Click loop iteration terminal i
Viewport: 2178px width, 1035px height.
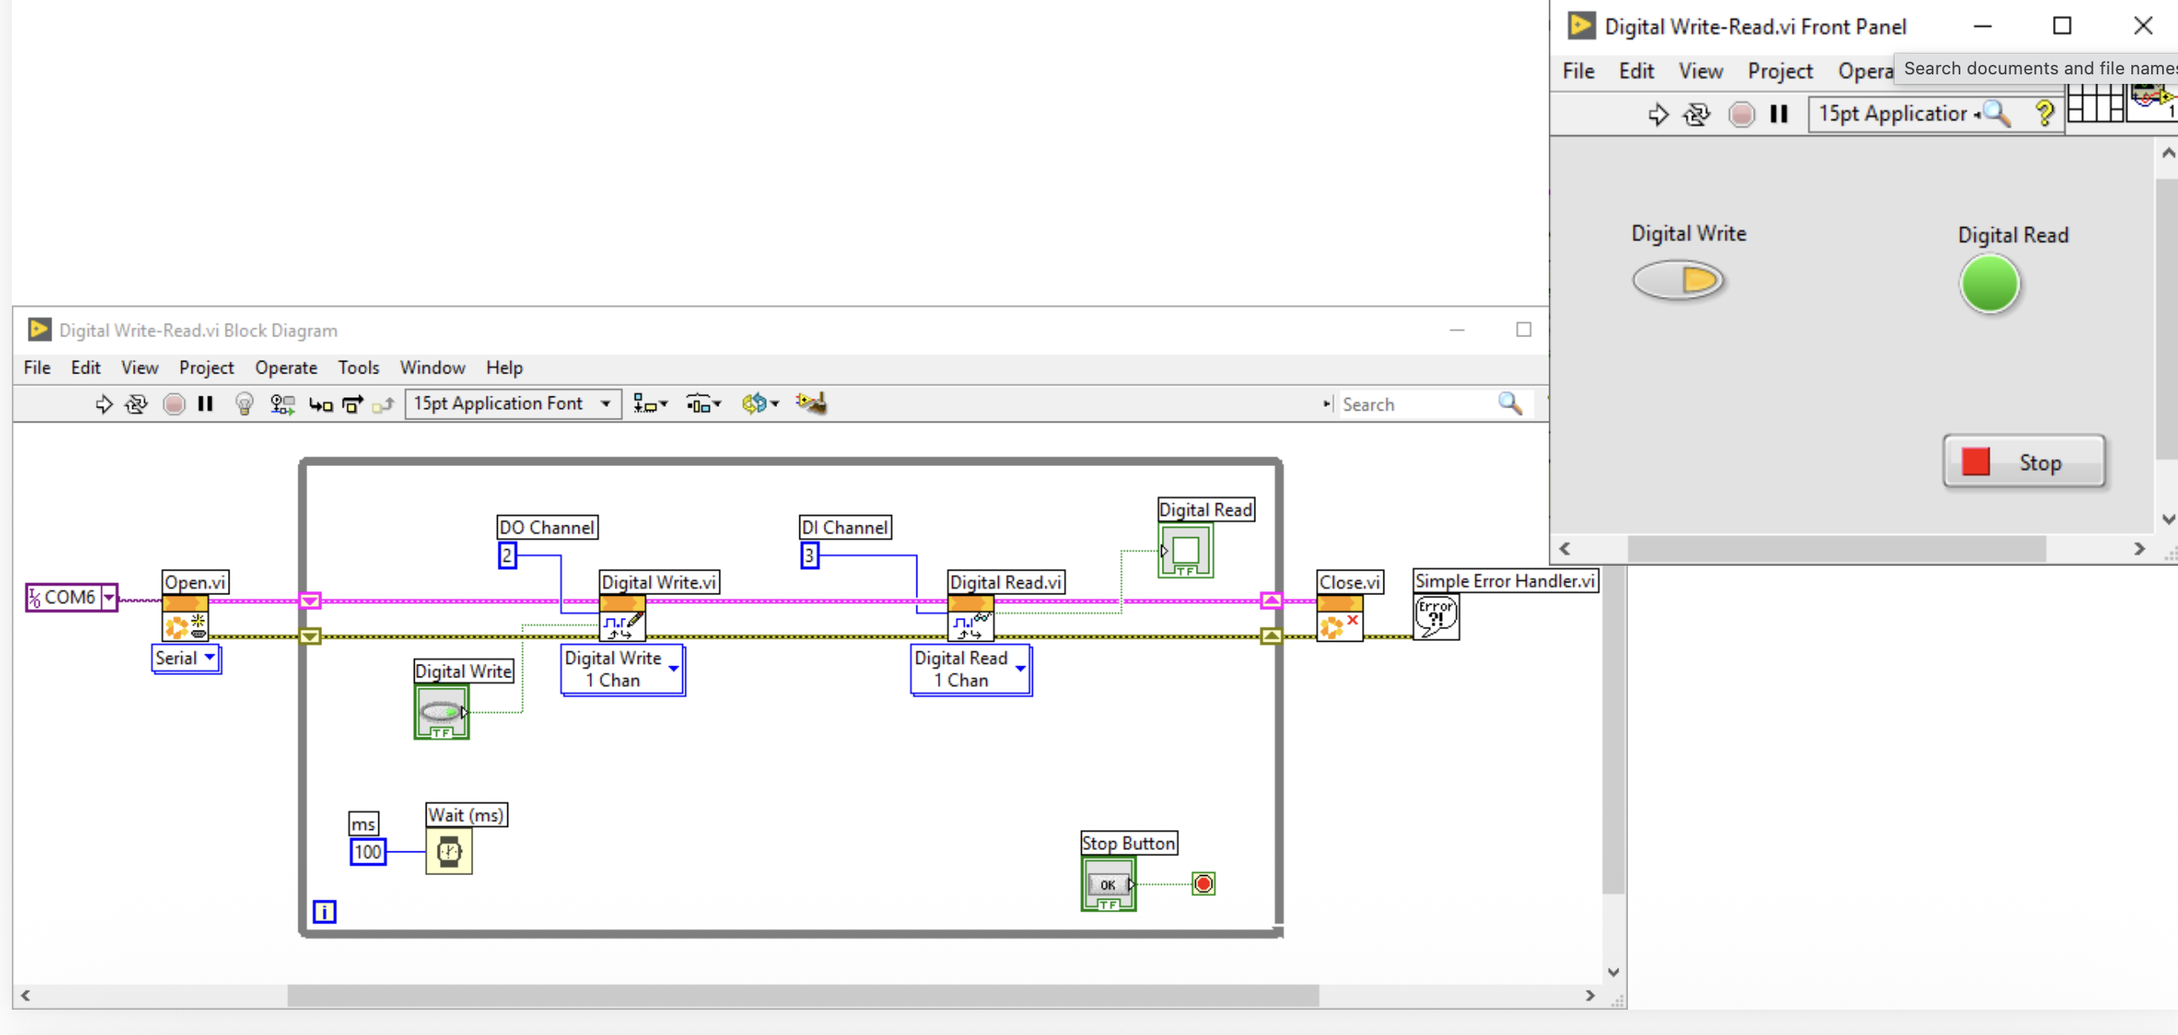tap(324, 912)
